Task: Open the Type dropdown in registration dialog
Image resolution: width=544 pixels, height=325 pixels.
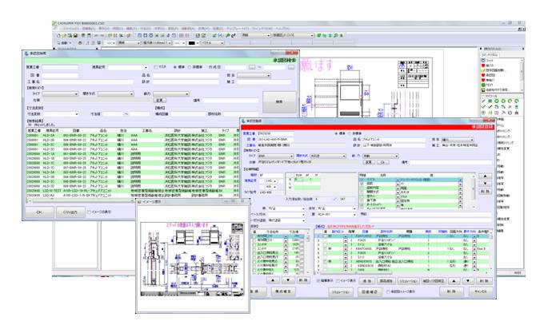Action: (276, 157)
